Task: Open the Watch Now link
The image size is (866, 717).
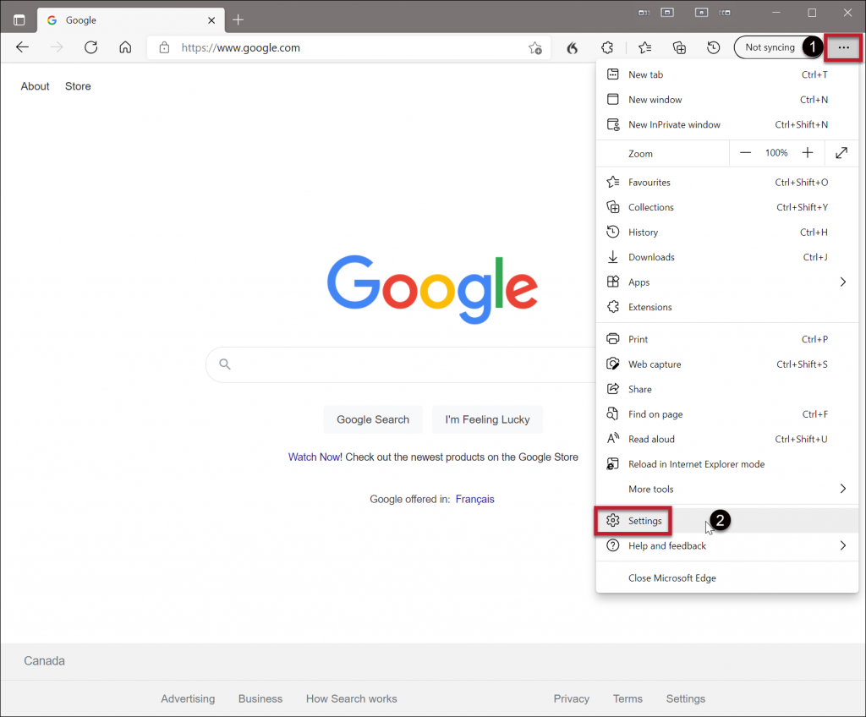Action: [x=314, y=457]
